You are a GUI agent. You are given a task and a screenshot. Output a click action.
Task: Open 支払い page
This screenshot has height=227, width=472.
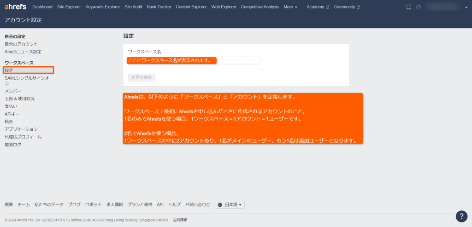tap(11, 106)
